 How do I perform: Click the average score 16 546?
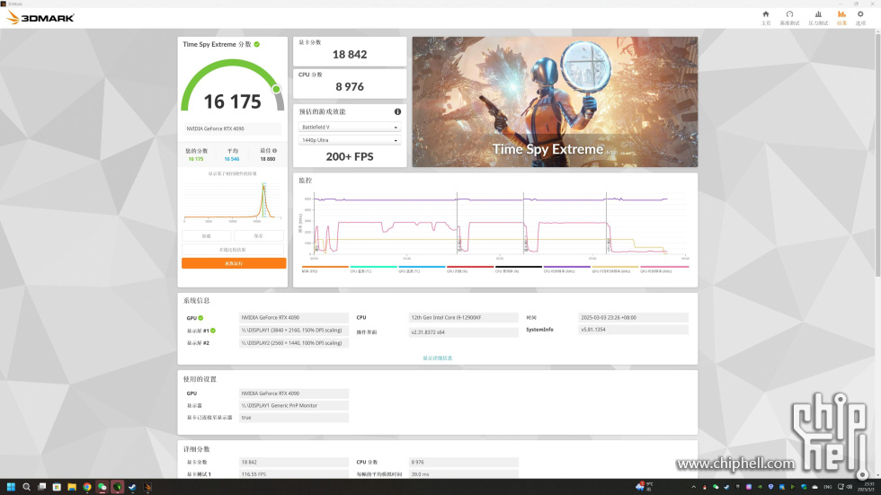click(232, 159)
